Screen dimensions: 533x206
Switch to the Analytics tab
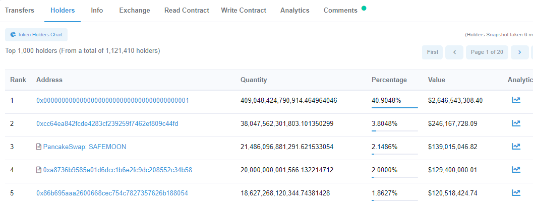pos(294,11)
